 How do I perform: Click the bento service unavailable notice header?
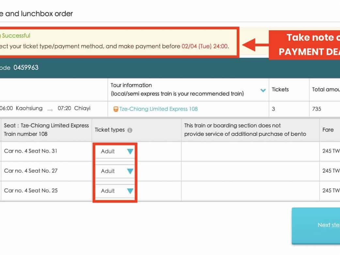245,129
